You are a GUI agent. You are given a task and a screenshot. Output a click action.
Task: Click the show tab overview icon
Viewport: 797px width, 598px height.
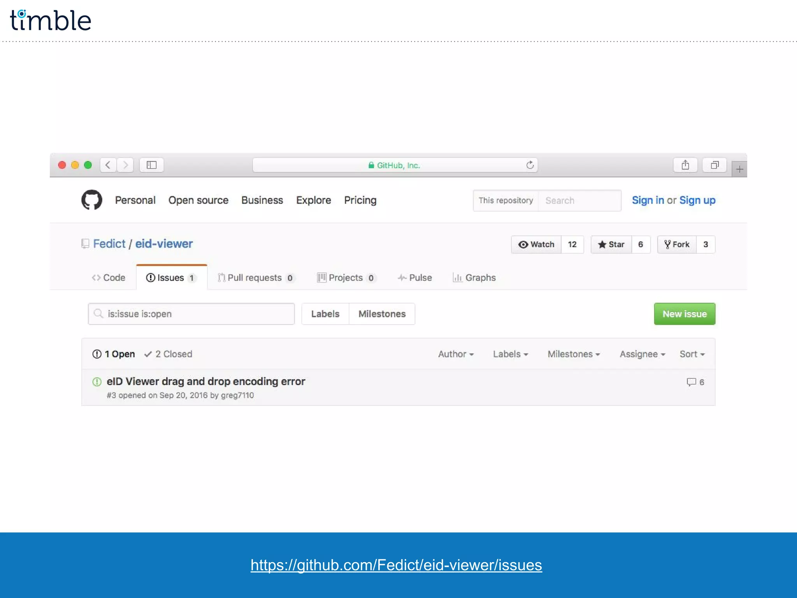(x=714, y=165)
